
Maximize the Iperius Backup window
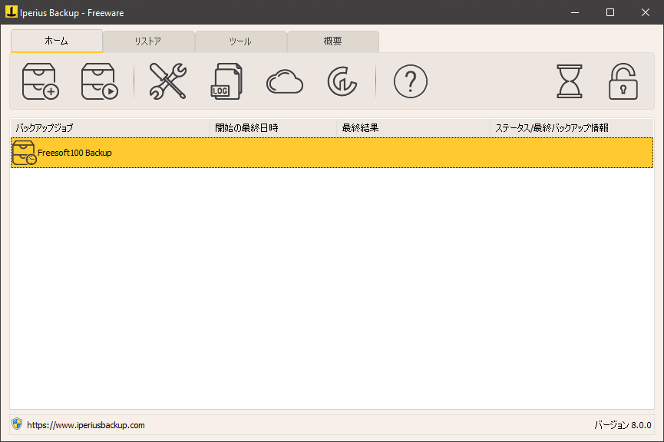pos(610,12)
